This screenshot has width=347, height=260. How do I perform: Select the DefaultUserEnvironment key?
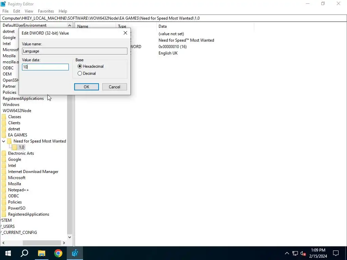point(24,25)
